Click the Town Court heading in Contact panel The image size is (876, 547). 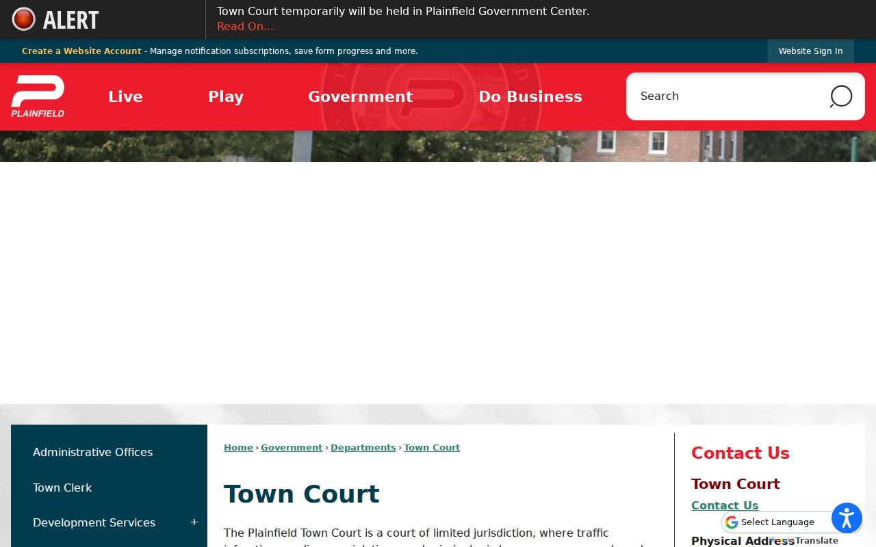(736, 483)
